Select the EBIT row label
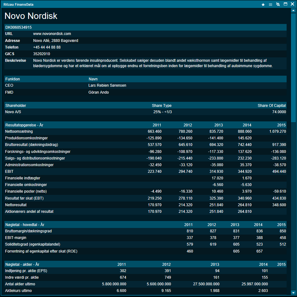The width and height of the screenshot is (297, 297). coord(9,172)
